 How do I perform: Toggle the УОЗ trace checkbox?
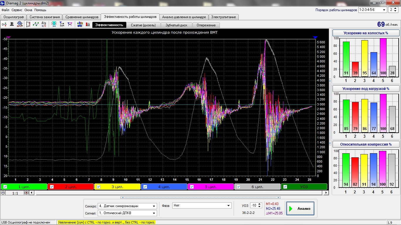285,187
